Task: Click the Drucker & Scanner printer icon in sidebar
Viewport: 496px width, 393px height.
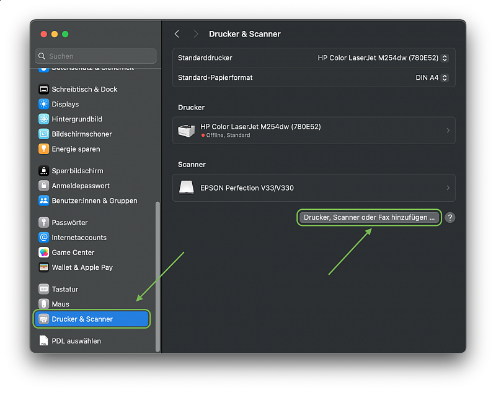Action: point(43,319)
